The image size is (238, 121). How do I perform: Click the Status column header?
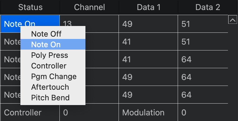tap(30, 7)
